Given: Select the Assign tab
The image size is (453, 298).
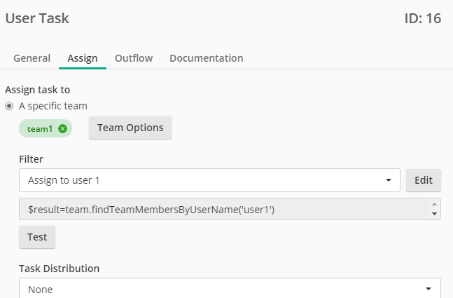Looking at the screenshot, I should pos(83,58).
